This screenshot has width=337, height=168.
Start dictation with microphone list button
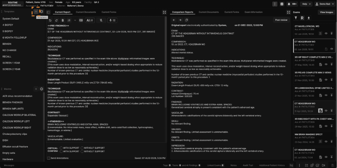(x=113, y=20)
